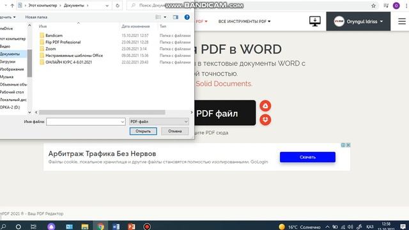
Task: Open Bandicam recorder on taskbar
Action: tap(147, 227)
